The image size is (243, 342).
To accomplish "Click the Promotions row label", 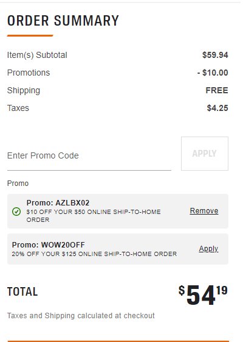I will click(29, 73).
